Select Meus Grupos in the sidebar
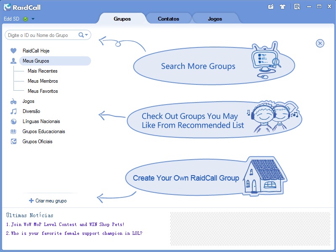The image size is (336, 252). click(x=36, y=61)
